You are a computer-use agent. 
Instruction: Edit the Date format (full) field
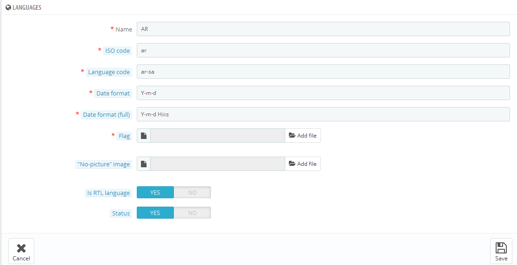[x=324, y=114]
